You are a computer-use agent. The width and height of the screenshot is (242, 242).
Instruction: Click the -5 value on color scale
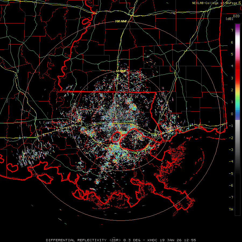(x=231, y=174)
